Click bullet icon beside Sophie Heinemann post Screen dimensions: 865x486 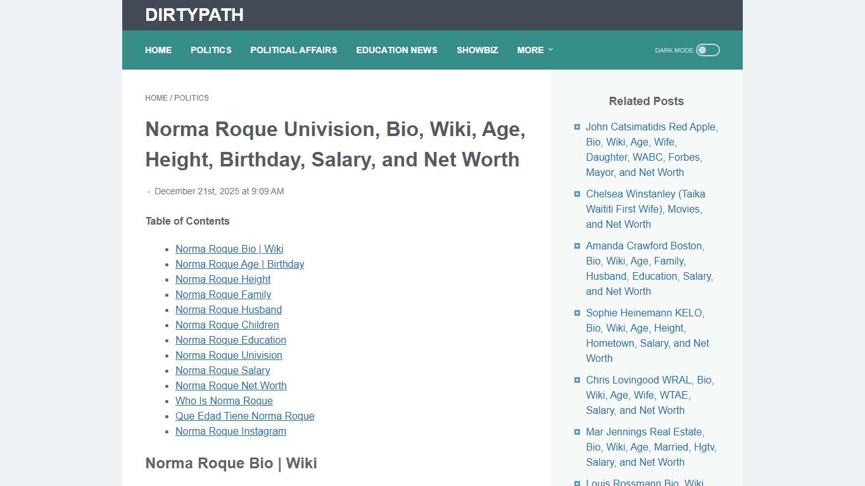(577, 313)
